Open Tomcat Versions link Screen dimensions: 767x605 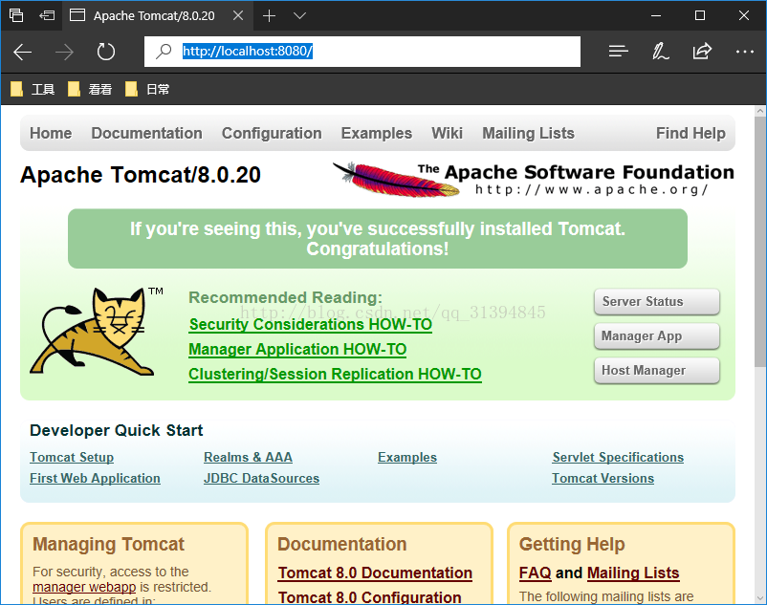[603, 479]
